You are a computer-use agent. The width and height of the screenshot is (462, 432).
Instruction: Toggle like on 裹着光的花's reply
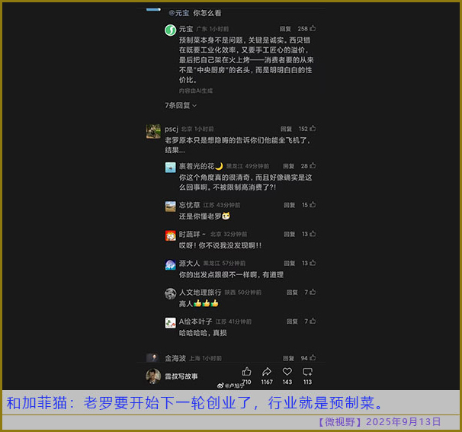coord(313,166)
